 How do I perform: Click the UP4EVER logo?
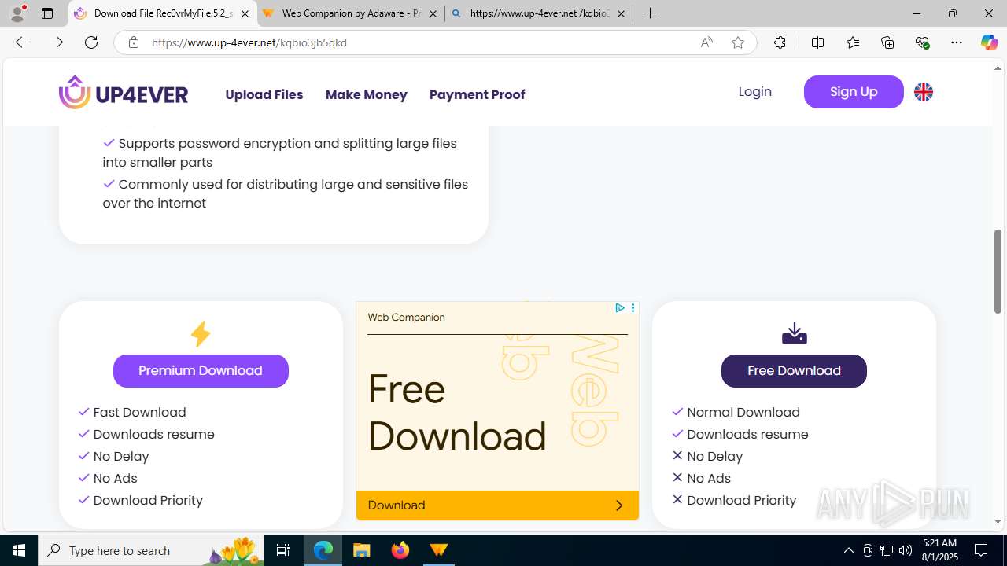click(124, 93)
